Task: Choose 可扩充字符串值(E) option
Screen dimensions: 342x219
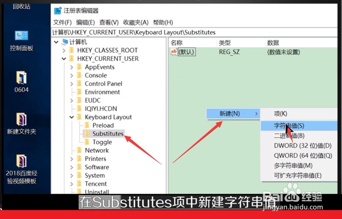Action: 299,175
